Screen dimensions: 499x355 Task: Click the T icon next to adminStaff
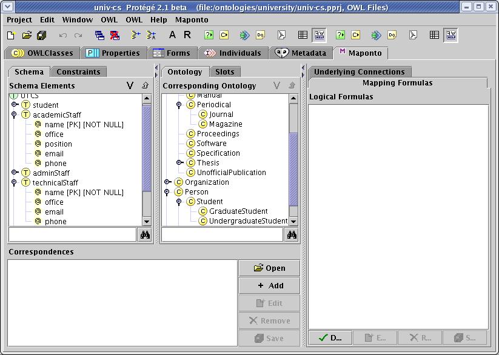[26, 173]
